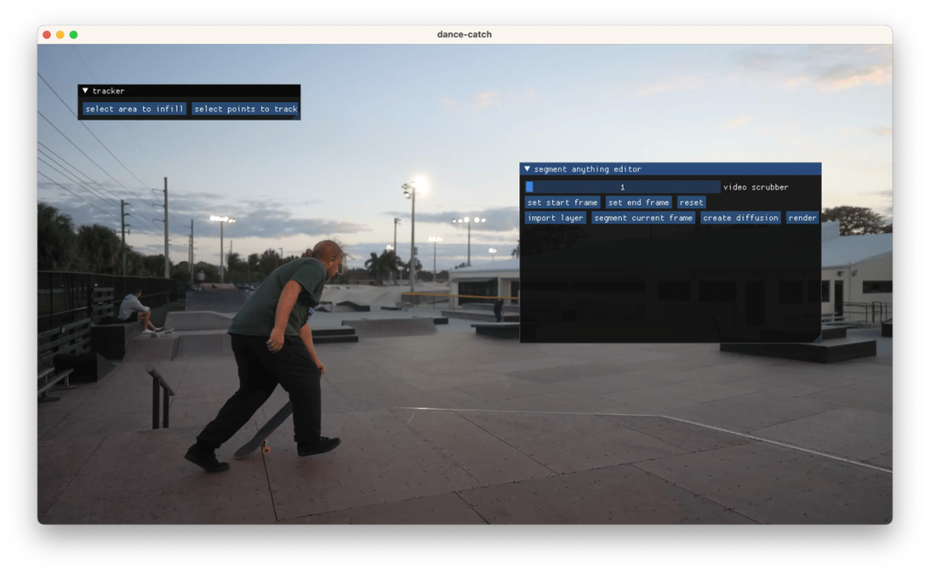Click 'set start frame' button

click(x=562, y=202)
